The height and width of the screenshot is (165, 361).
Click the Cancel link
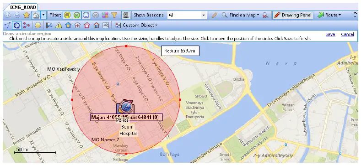(x=347, y=34)
